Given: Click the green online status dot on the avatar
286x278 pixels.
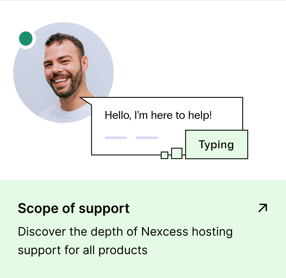Looking at the screenshot, I should 26,39.
